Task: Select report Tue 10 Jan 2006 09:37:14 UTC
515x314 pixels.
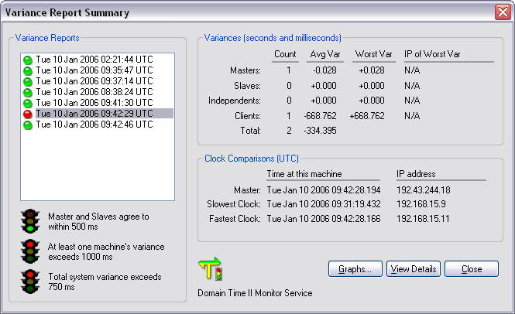Action: pyautogui.click(x=94, y=81)
